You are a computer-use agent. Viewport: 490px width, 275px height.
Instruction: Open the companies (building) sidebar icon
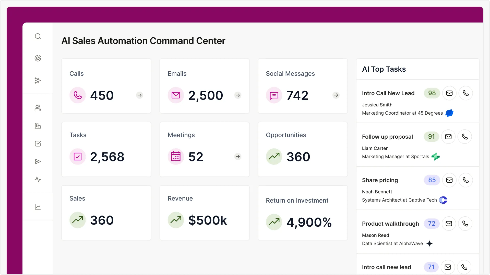(38, 126)
